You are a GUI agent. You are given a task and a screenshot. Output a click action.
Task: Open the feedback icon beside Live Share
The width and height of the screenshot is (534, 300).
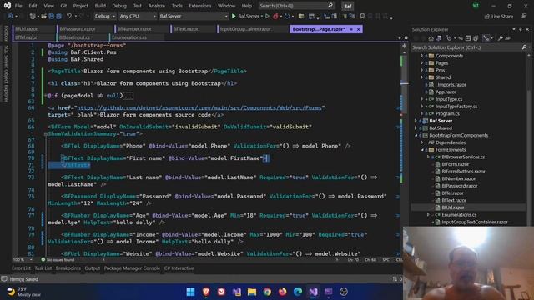click(x=524, y=16)
